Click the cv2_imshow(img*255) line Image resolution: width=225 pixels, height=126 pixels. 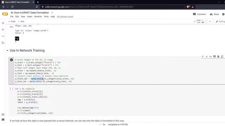[28, 108]
